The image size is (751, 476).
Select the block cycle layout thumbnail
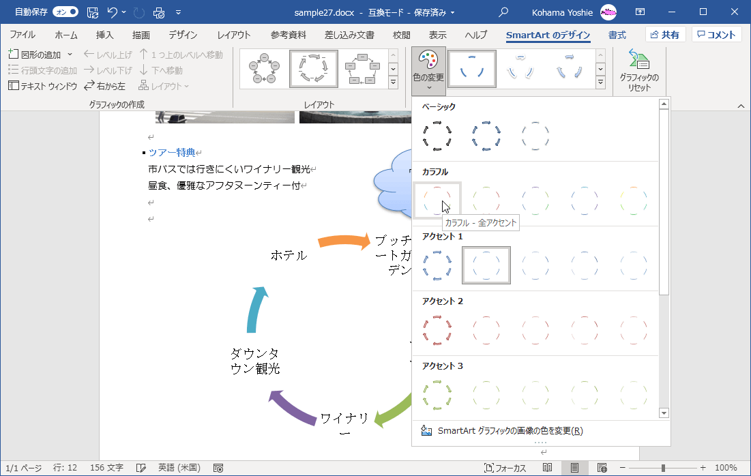click(363, 69)
